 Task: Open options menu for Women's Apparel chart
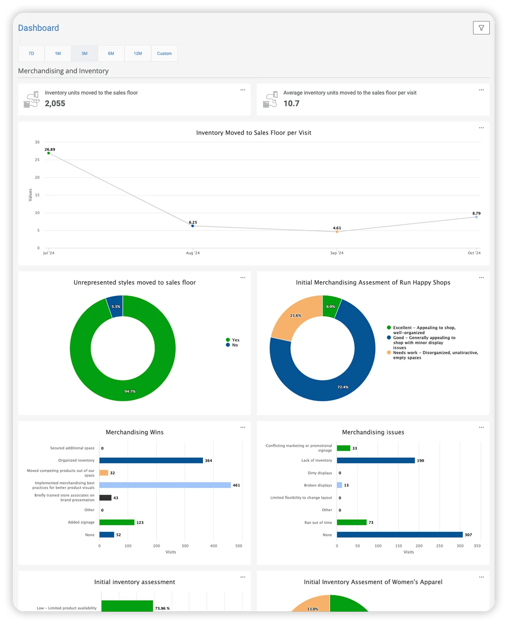point(481,577)
